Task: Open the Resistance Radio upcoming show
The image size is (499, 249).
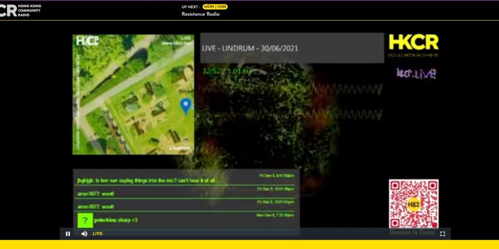Action: pos(200,14)
